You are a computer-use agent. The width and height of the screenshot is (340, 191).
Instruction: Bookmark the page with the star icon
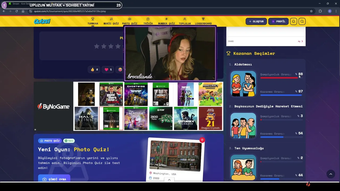311,11
